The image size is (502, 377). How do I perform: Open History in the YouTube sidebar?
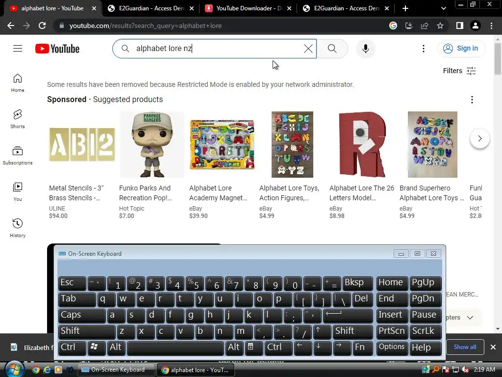coord(18,228)
